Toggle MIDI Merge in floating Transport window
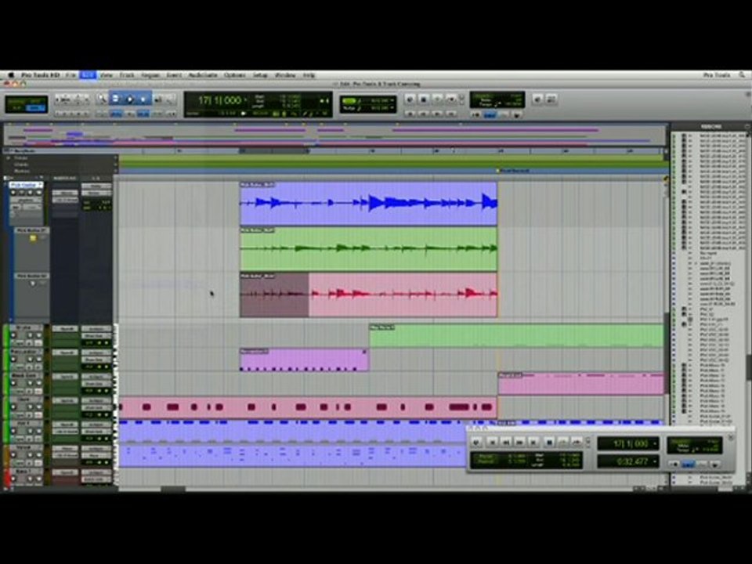Screen dimensions: 752x564 [715, 465]
